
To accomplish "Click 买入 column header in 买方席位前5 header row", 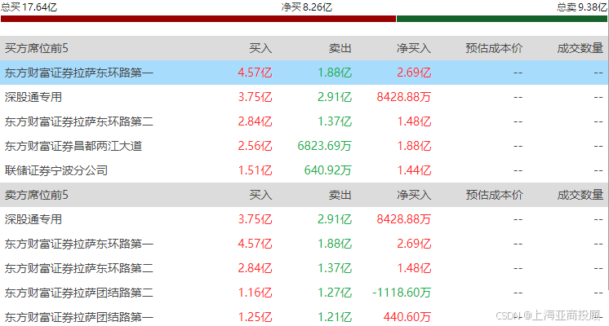I will coord(260,48).
